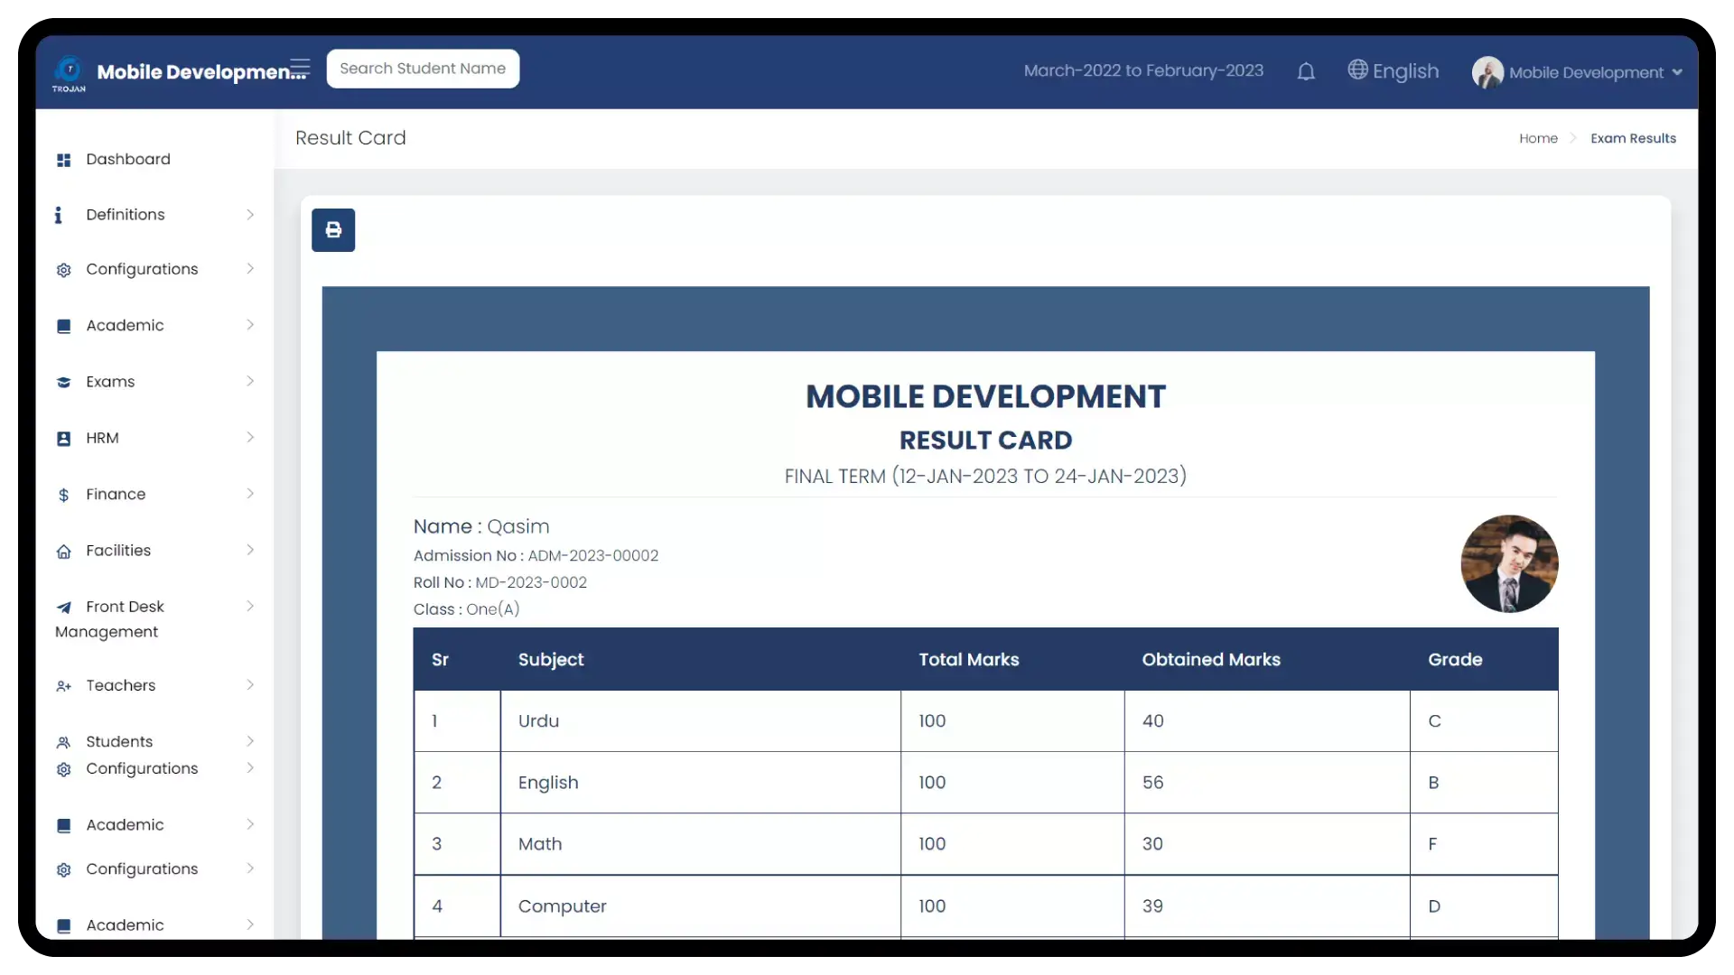The height and width of the screenshot is (975, 1734).
Task: Click the Exam Results breadcrumb link
Action: point(1633,138)
